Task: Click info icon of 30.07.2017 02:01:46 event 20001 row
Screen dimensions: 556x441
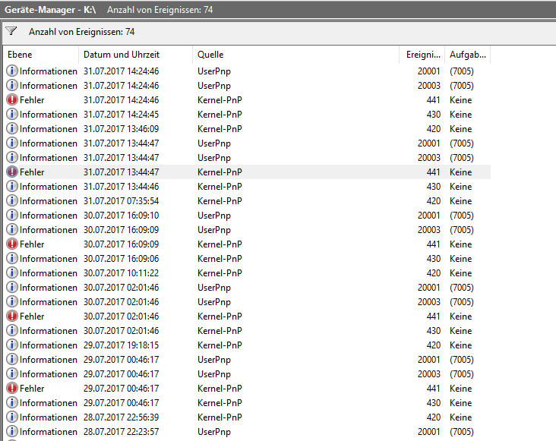Action: pyautogui.click(x=12, y=287)
